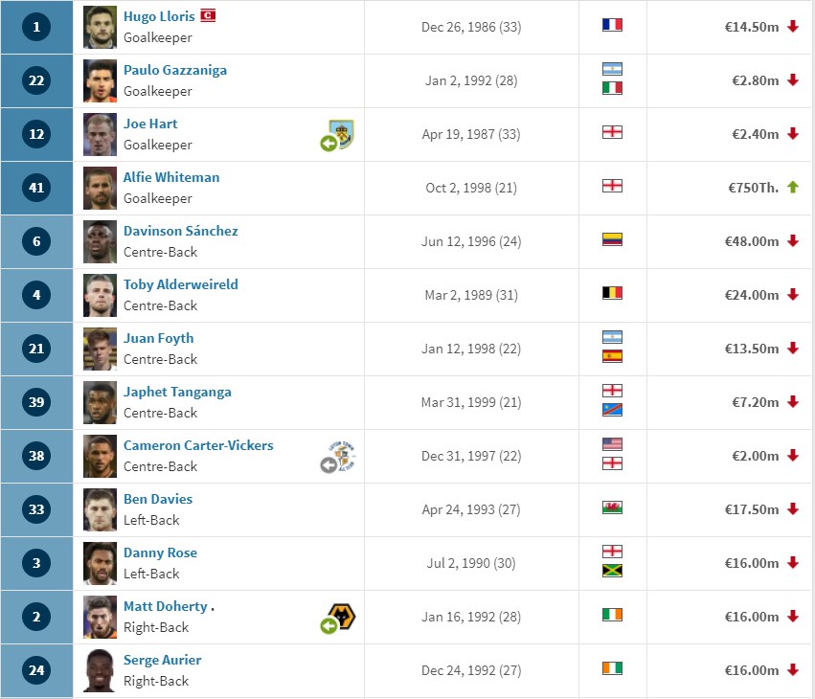Open Juan Foyth's player profile link
The width and height of the screenshot is (815, 699).
point(159,338)
